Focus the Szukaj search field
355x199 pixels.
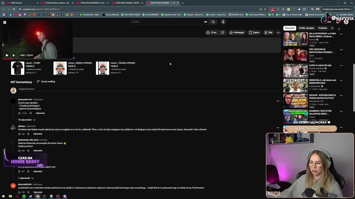(166, 22)
